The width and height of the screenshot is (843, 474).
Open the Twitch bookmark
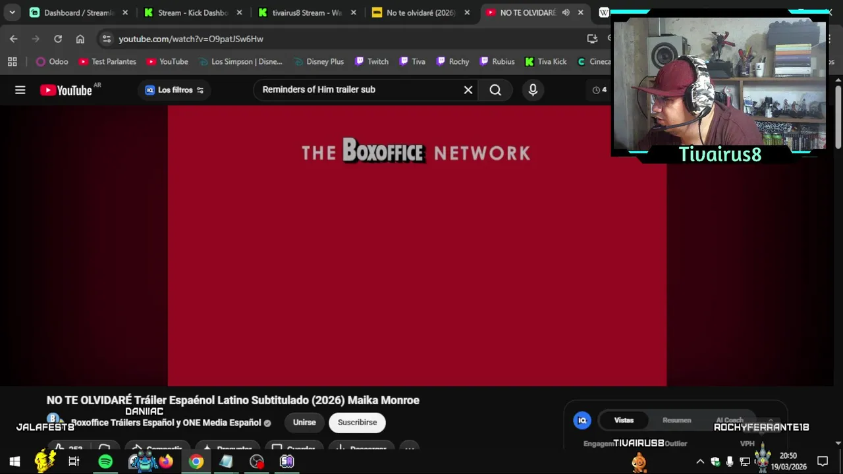point(371,62)
